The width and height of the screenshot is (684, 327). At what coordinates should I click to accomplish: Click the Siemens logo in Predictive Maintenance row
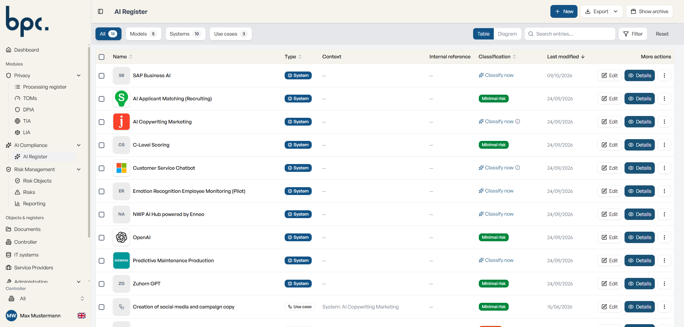pos(121,260)
